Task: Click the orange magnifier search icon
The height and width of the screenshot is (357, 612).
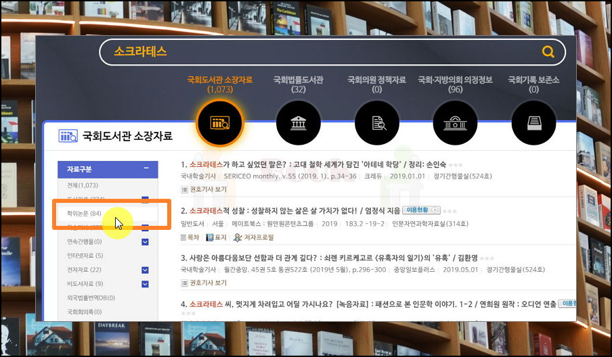Action: (548, 51)
